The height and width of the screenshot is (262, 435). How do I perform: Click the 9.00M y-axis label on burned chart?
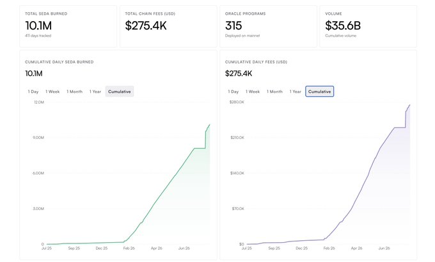tap(38, 138)
